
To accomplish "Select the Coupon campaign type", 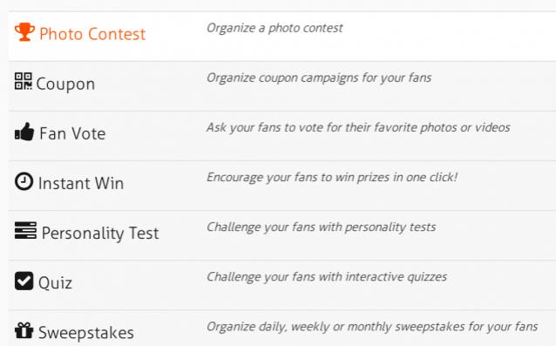I will [x=65, y=84].
